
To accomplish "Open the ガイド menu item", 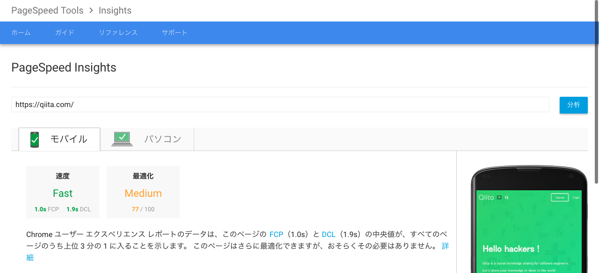I will pyautogui.click(x=64, y=32).
